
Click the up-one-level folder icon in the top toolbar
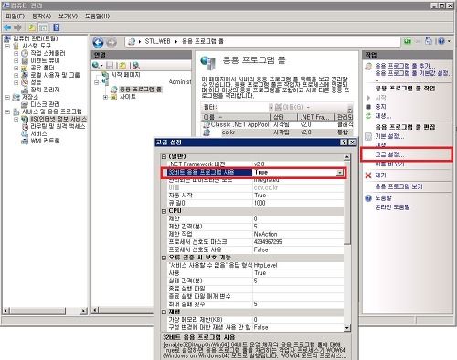pos(32,27)
